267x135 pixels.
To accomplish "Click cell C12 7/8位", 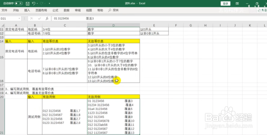I will coord(65,33).
